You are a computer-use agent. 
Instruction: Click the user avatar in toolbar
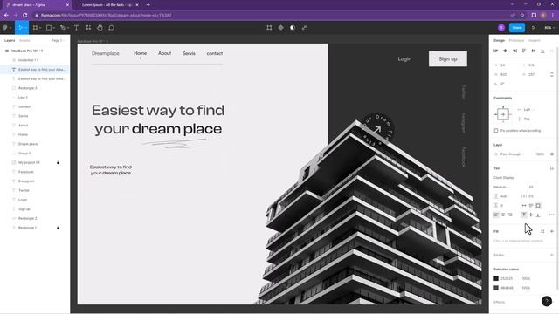tap(501, 28)
